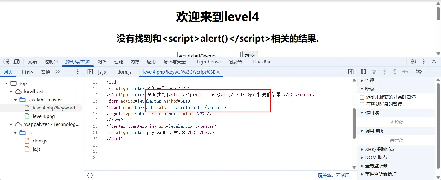441x180 pixels.
Task: Hide the debugger sidebar icon
Action: click(x=351, y=72)
